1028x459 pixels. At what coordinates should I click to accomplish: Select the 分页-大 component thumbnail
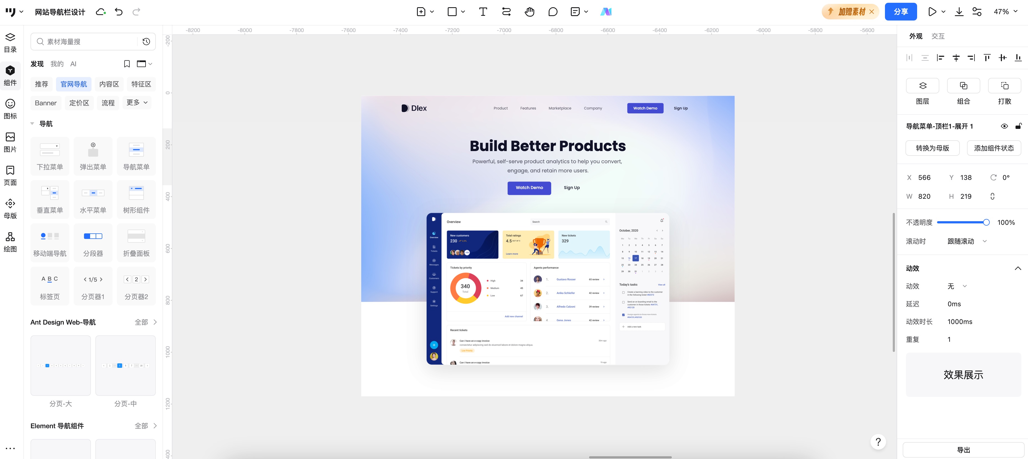[x=61, y=365]
